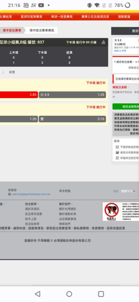Click 清除投注 clear bets link
The width and height of the screenshot is (139, 302).
pos(134,68)
